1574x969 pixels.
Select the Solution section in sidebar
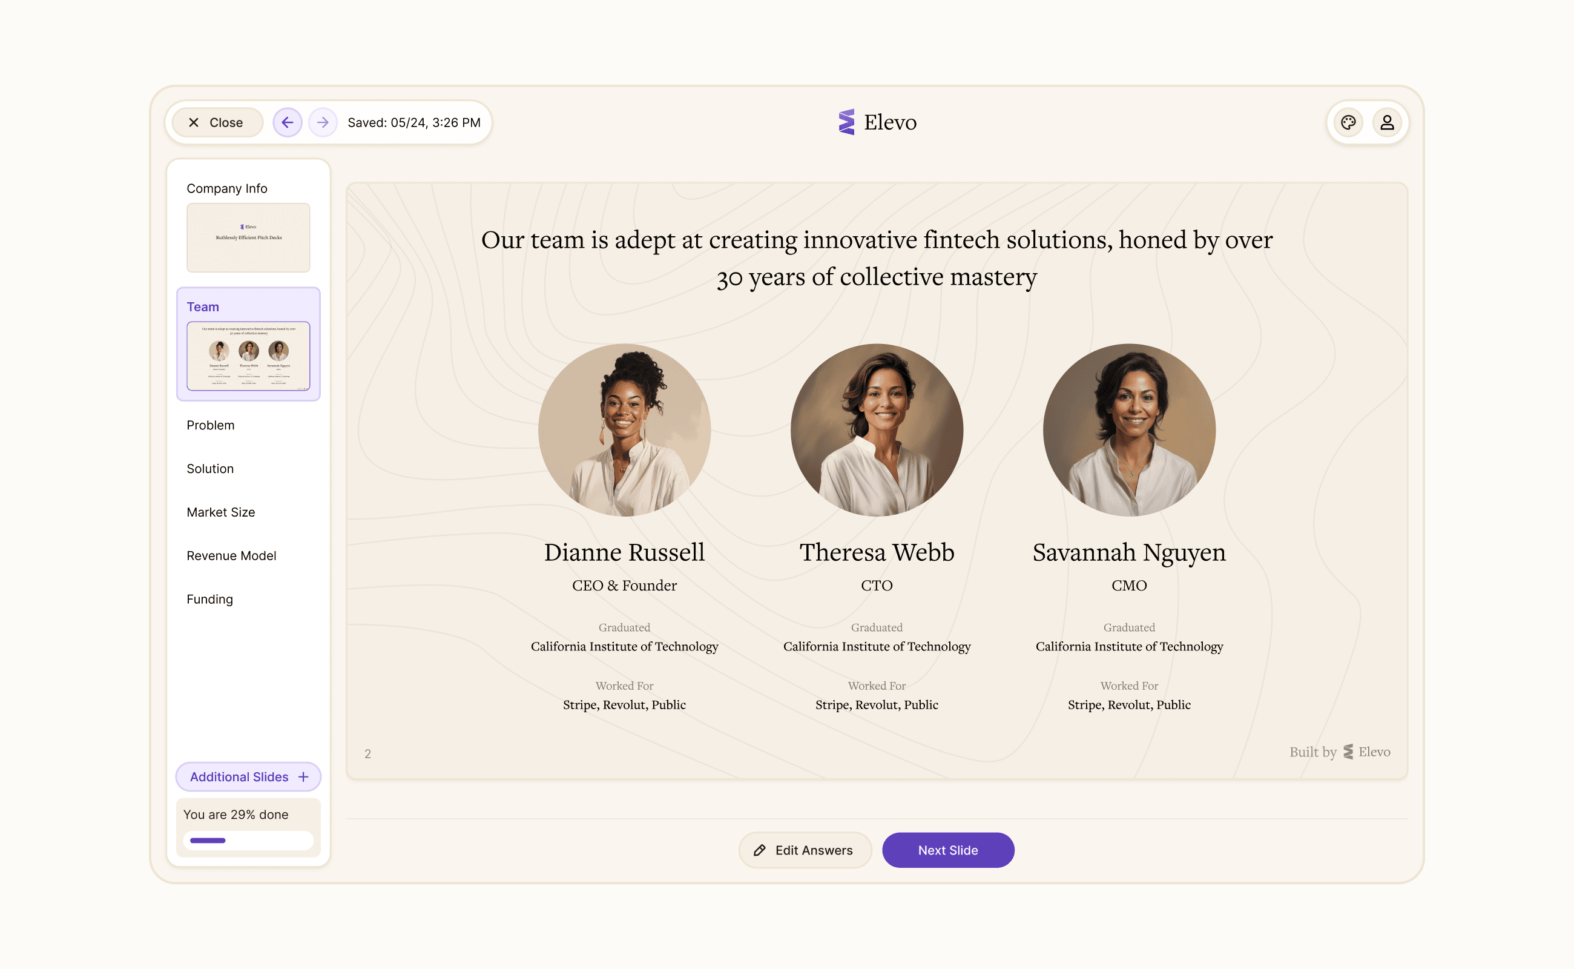point(210,469)
